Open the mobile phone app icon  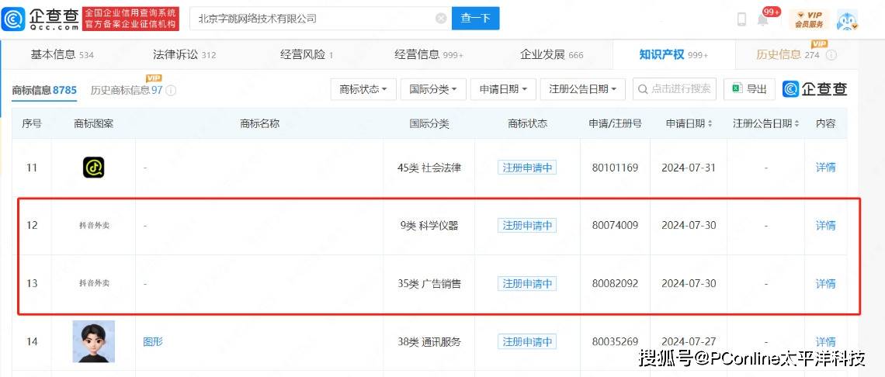(x=741, y=19)
